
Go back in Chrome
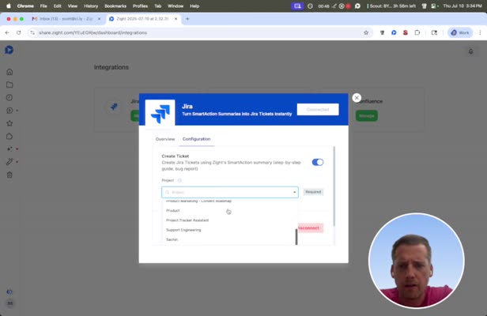(7, 32)
